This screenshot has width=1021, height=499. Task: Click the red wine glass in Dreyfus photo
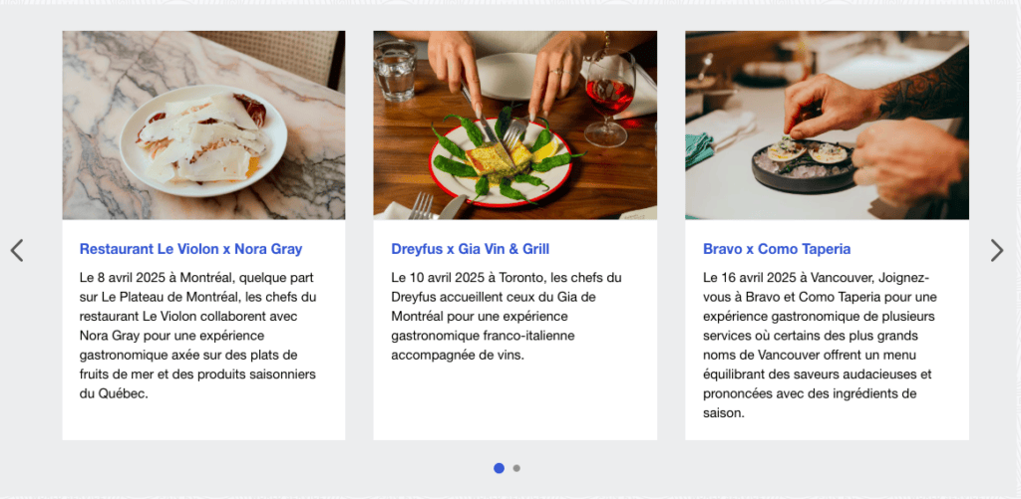click(609, 95)
